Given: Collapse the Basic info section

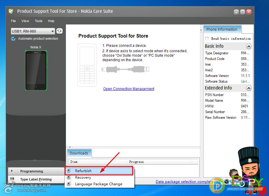Looking at the screenshot, I should click(249, 46).
